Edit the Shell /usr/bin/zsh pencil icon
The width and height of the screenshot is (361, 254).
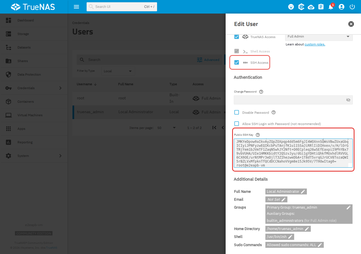(290, 237)
